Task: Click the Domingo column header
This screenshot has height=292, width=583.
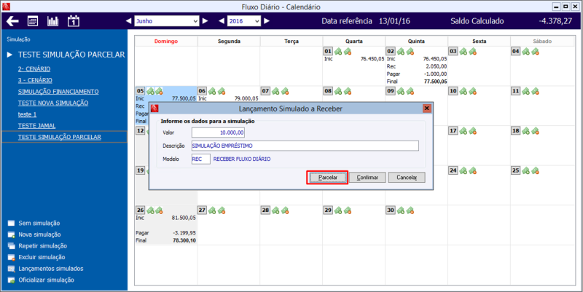Action: 166,42
